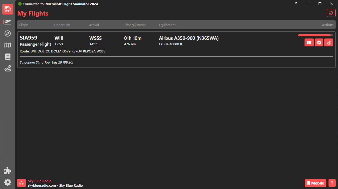
Task: Pin the window with the pushpin icon
Action: pyautogui.click(x=296, y=4)
